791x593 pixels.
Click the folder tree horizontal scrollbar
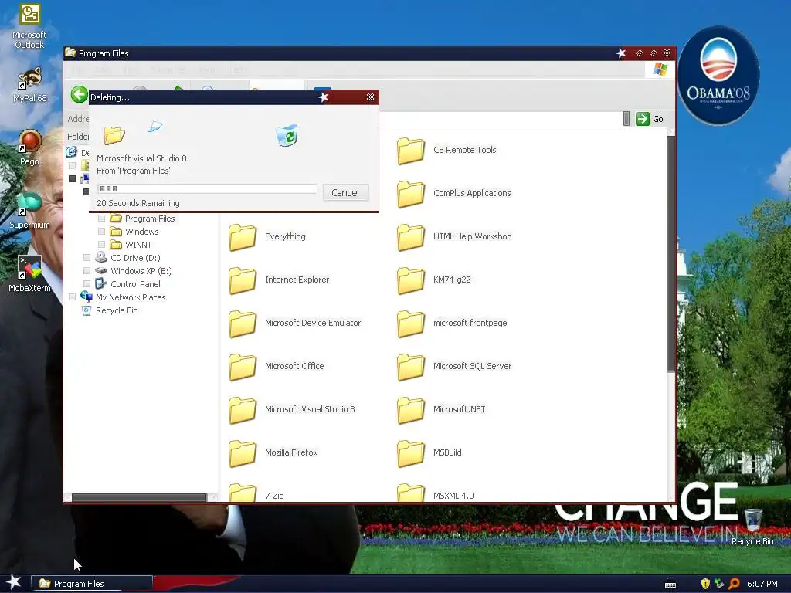click(x=139, y=497)
